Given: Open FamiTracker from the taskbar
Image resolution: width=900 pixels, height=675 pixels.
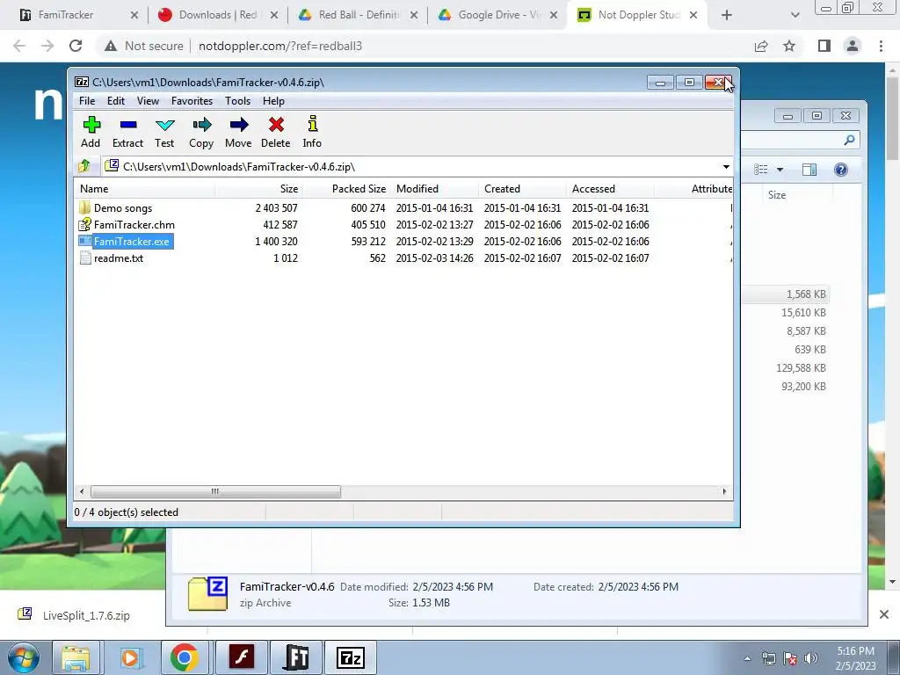Looking at the screenshot, I should [x=296, y=657].
